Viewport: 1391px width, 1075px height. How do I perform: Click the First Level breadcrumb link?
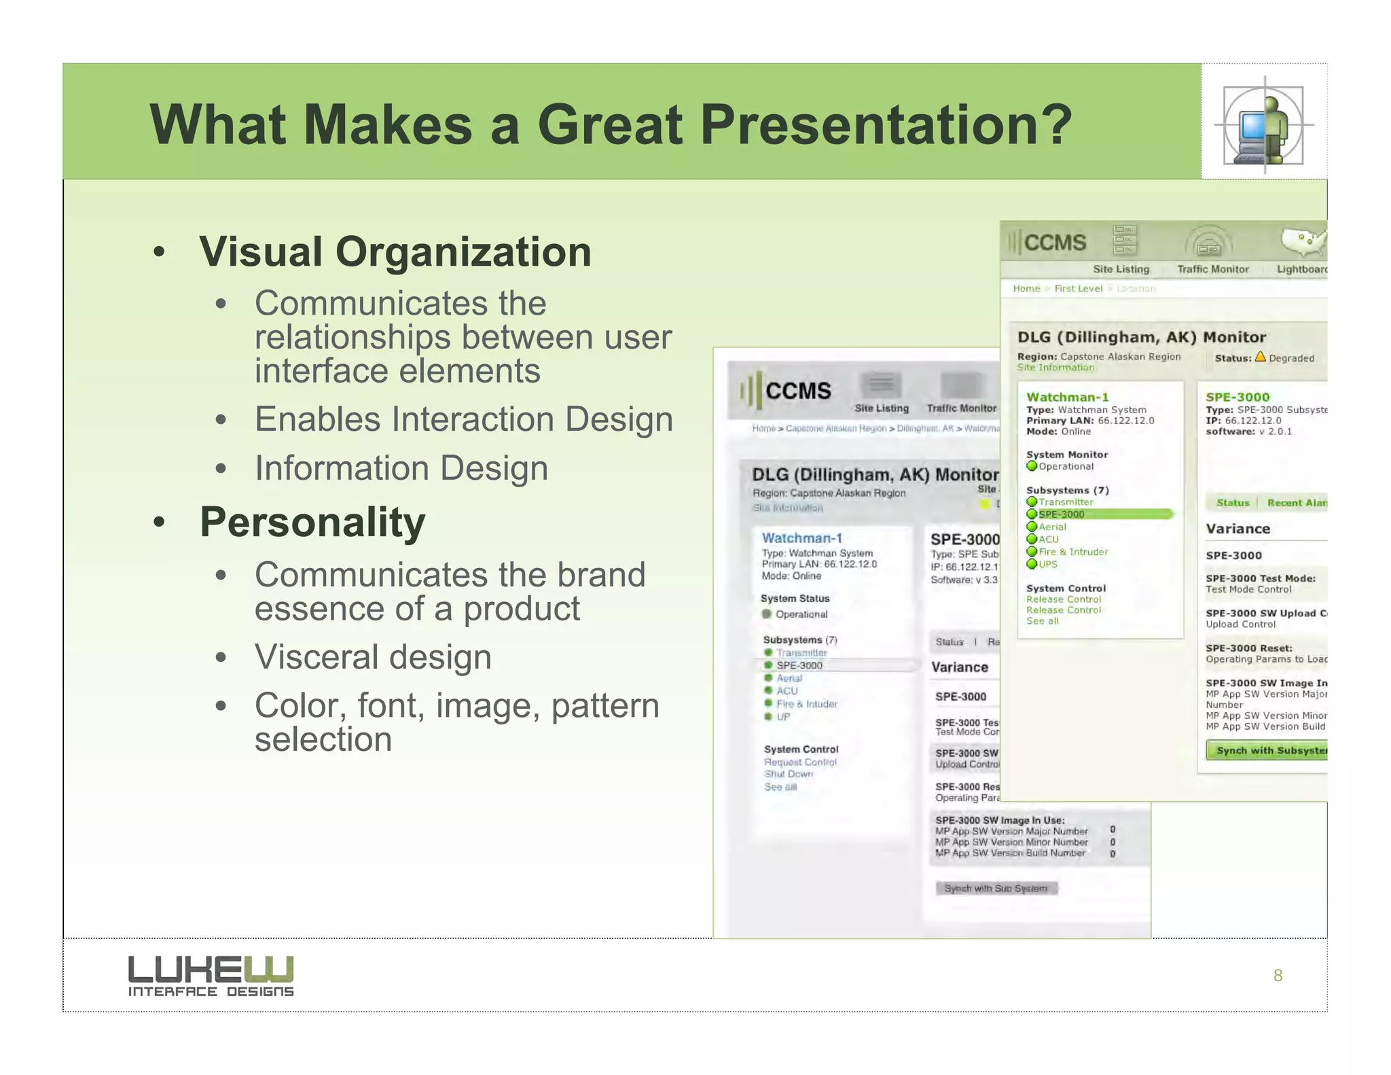click(1078, 289)
